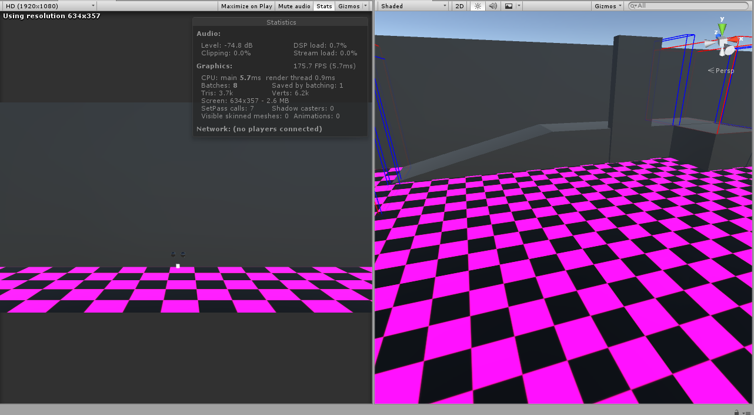Open the Shaded draw mode dropdown
The image size is (754, 415).
[412, 6]
